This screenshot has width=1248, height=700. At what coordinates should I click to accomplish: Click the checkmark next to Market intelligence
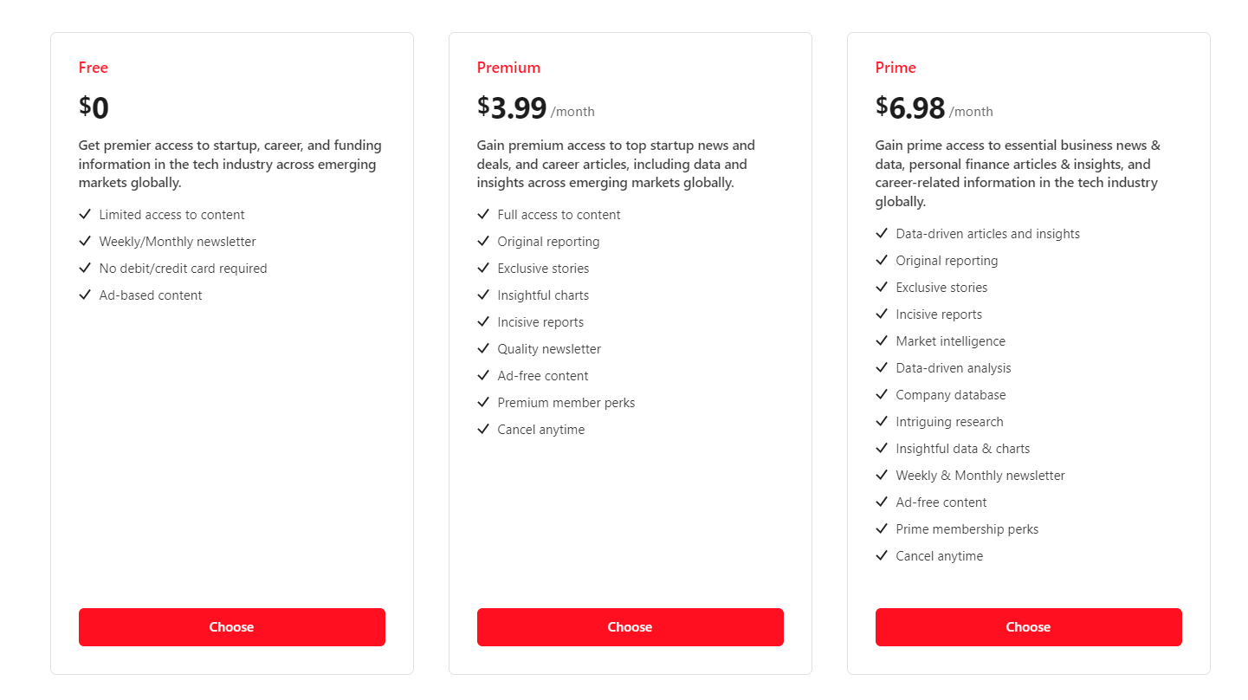click(882, 340)
